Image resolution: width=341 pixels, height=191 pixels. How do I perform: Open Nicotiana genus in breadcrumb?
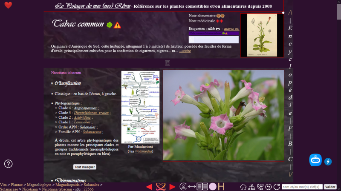(x=30, y=189)
